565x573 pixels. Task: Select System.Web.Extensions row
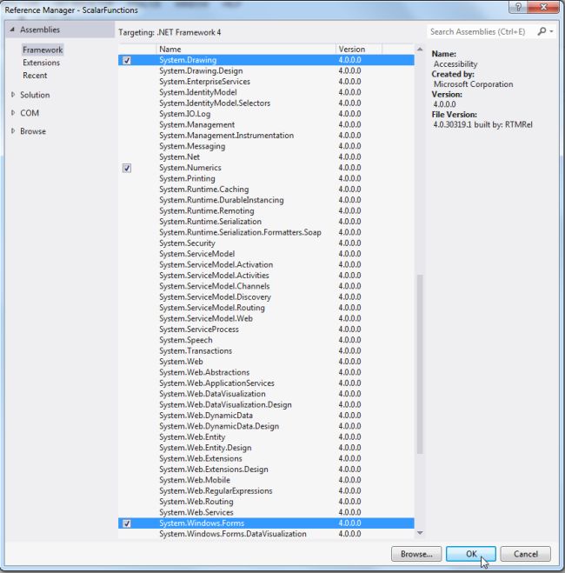[266, 458]
